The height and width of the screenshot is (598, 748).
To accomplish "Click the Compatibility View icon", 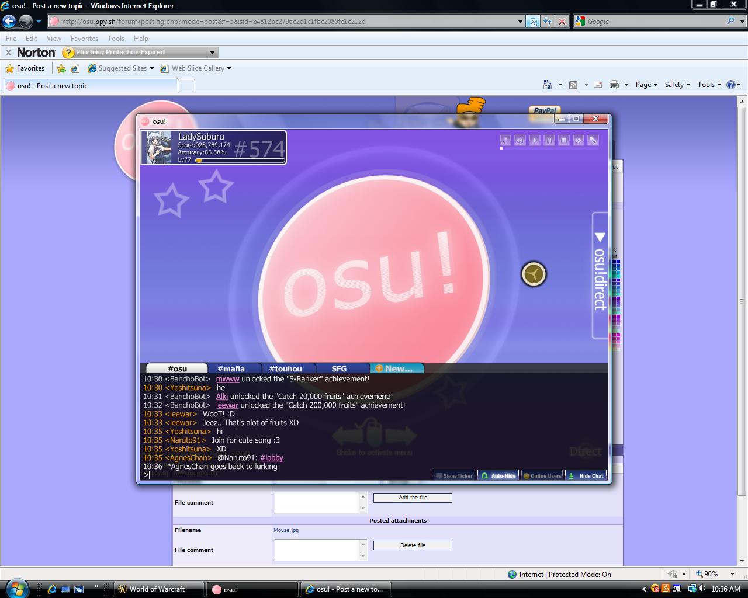I will click(533, 22).
